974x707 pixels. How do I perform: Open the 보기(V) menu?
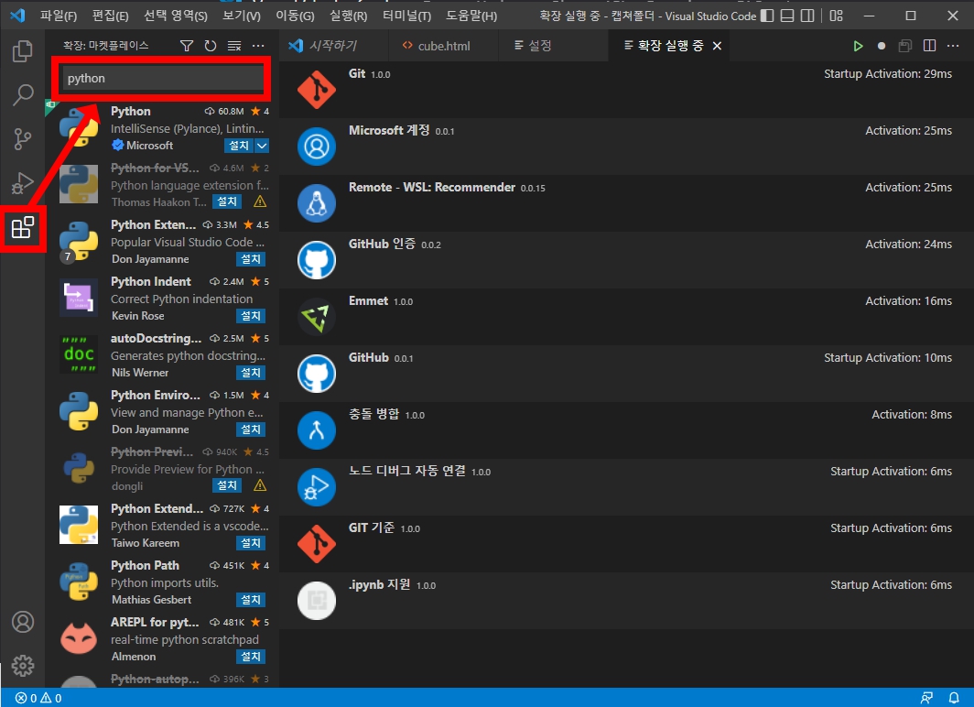(242, 16)
